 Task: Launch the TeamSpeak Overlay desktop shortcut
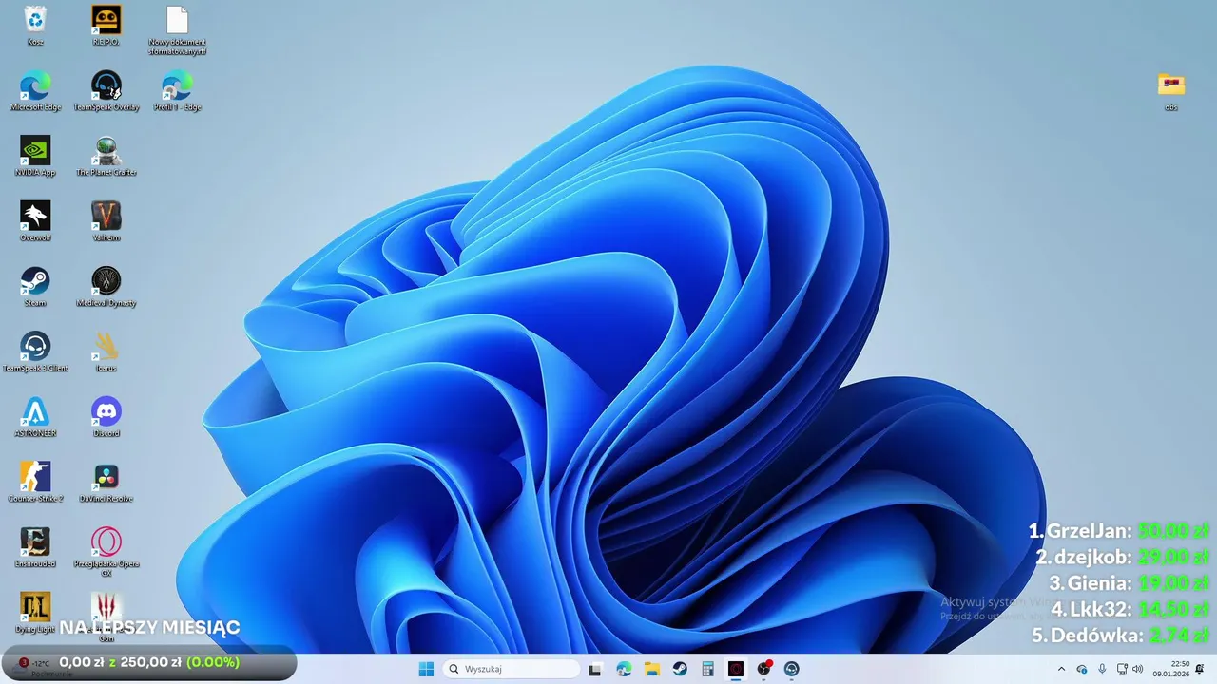(106, 91)
